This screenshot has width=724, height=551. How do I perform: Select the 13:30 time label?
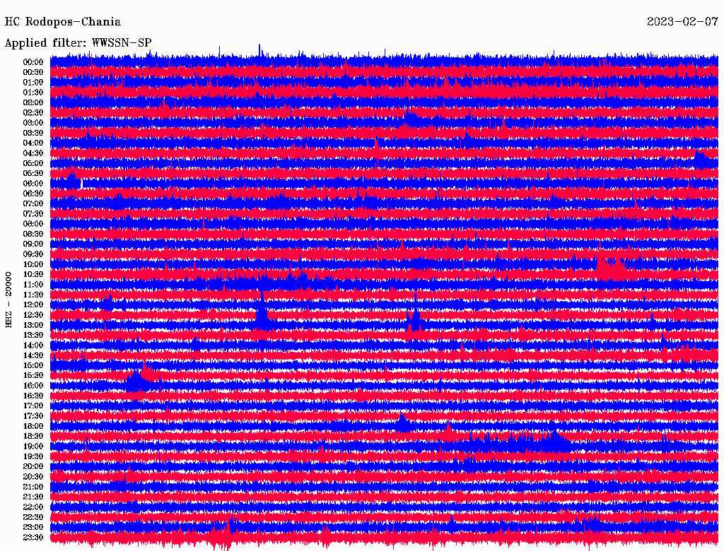coord(33,336)
